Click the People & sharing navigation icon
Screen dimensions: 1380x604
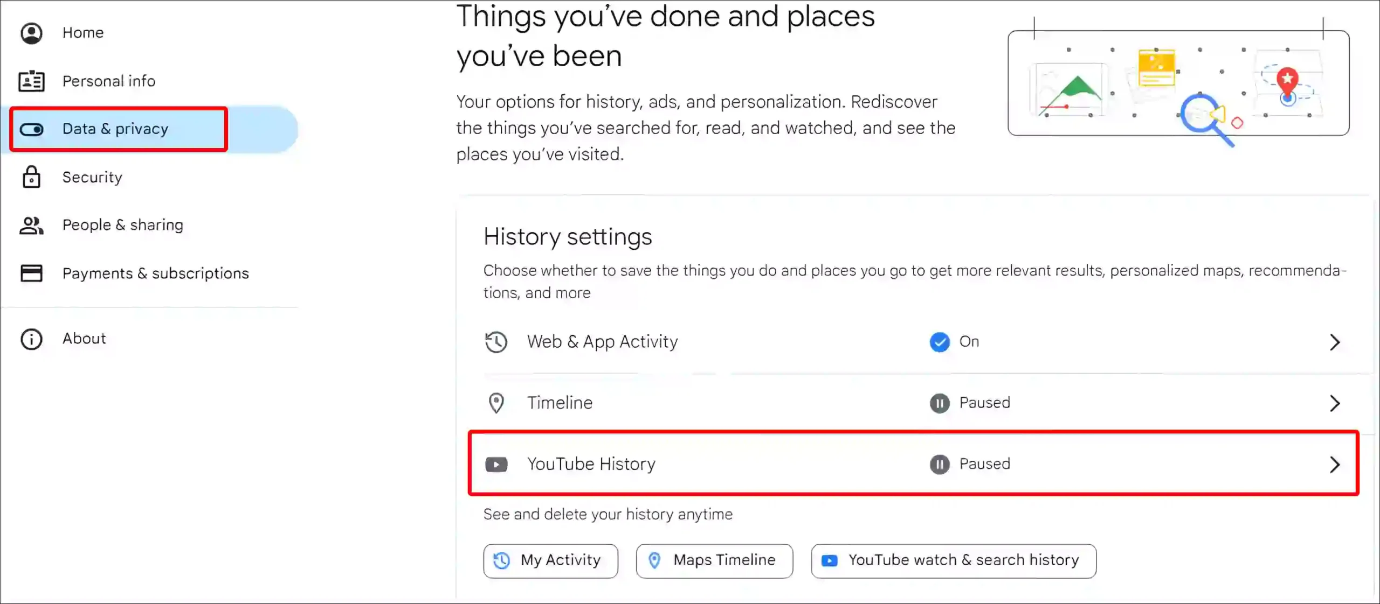click(32, 224)
